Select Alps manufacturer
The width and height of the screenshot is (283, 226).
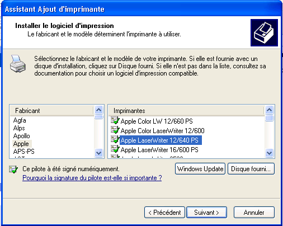click(x=19, y=128)
